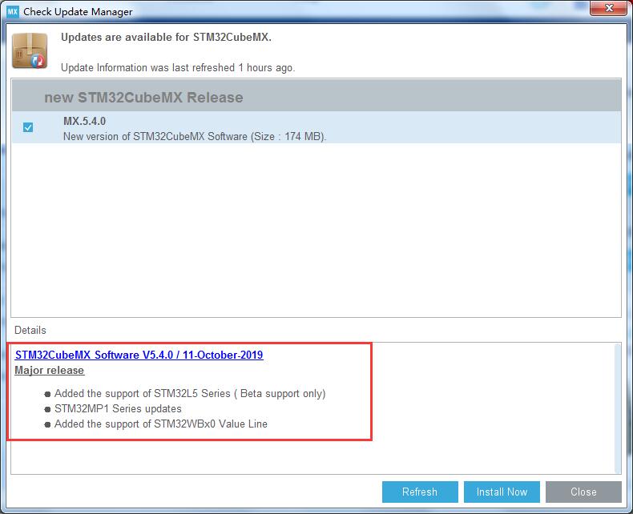The width and height of the screenshot is (633, 514).
Task: Close the Check Update Manager window
Action: [x=609, y=8]
